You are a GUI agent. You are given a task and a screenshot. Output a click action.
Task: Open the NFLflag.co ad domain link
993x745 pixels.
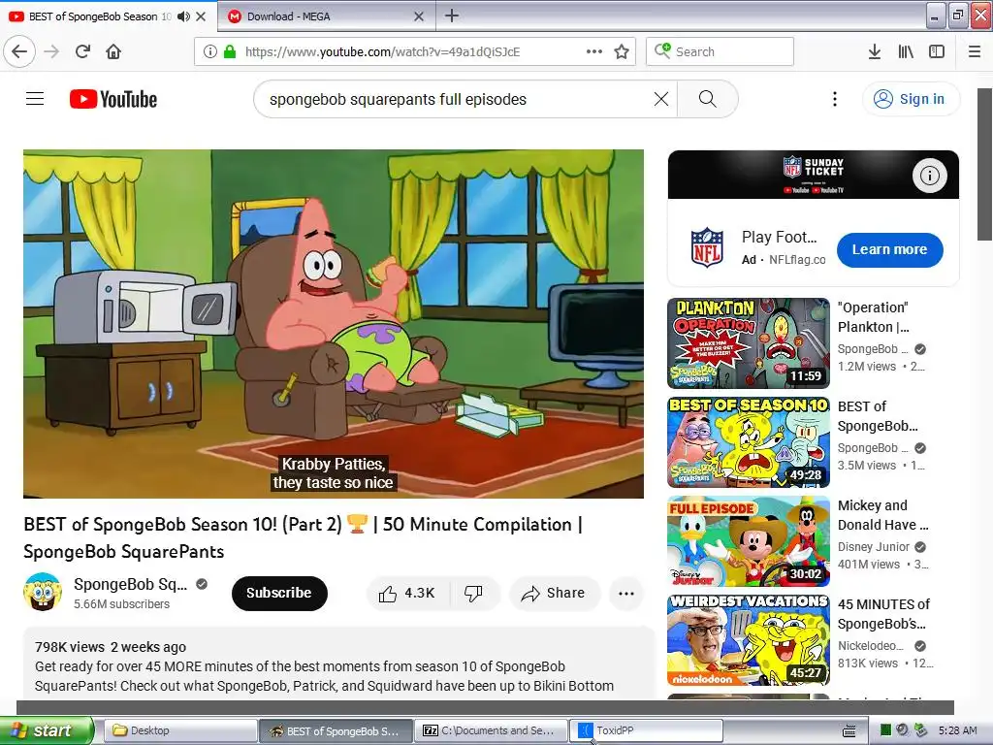point(797,260)
